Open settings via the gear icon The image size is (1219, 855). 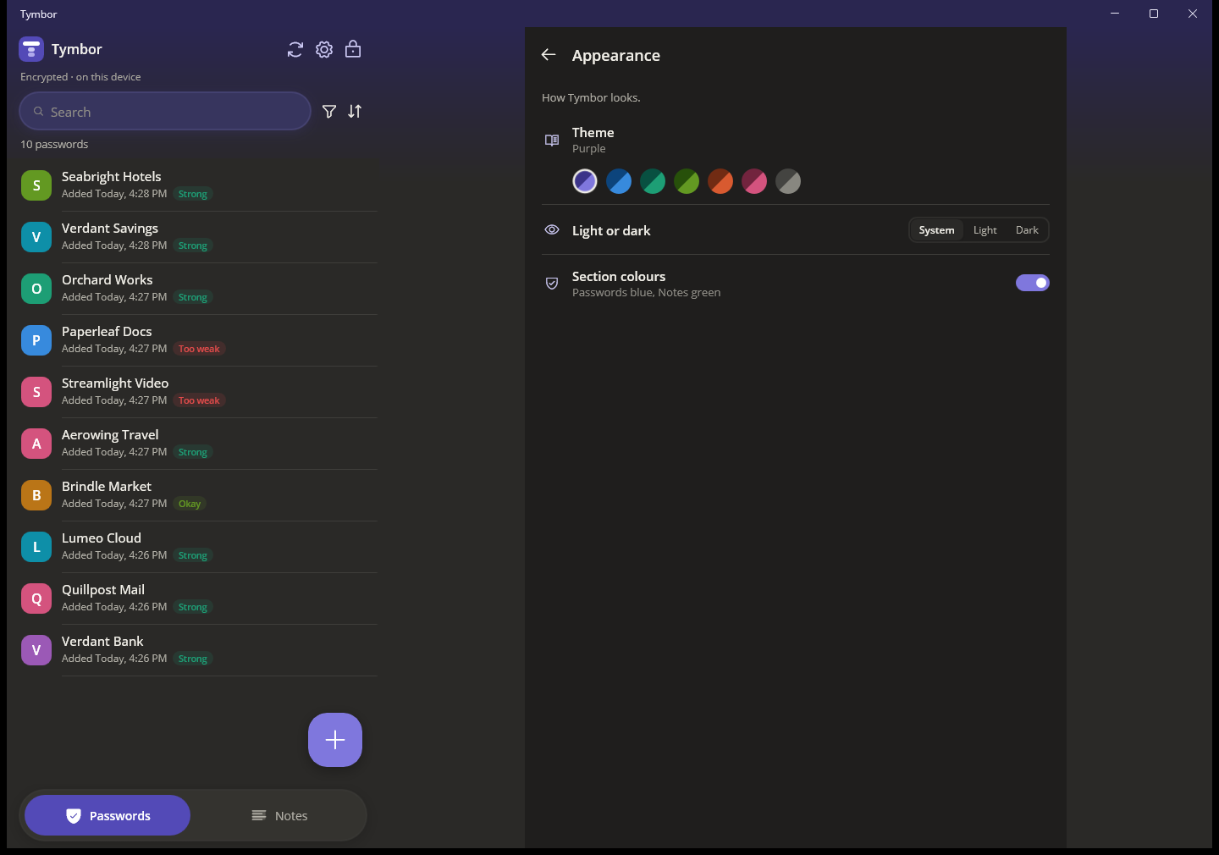324,50
